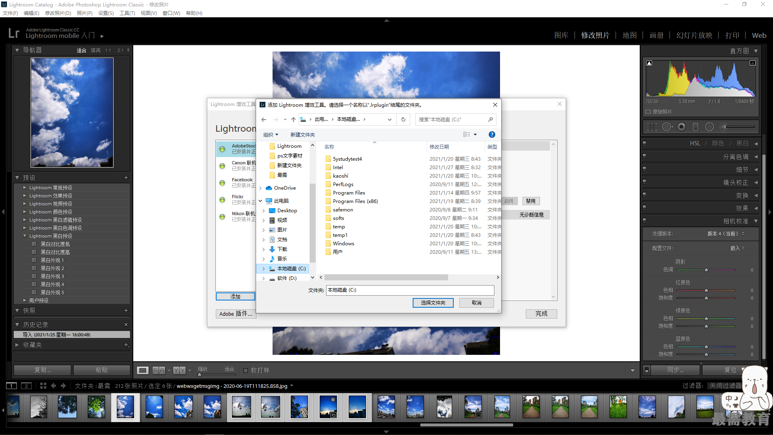Screen dimensions: 773x435
Task: Open the profile Embedded dropdown
Action: point(738,248)
